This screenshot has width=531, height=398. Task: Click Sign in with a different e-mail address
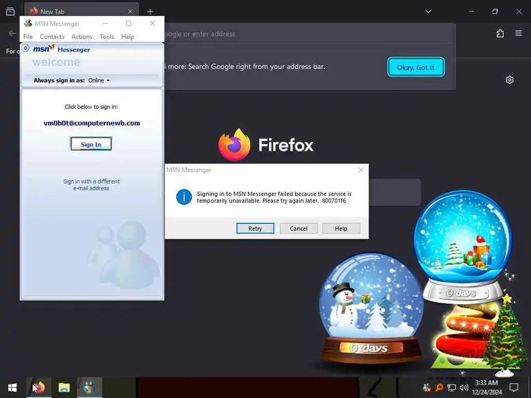tap(91, 184)
